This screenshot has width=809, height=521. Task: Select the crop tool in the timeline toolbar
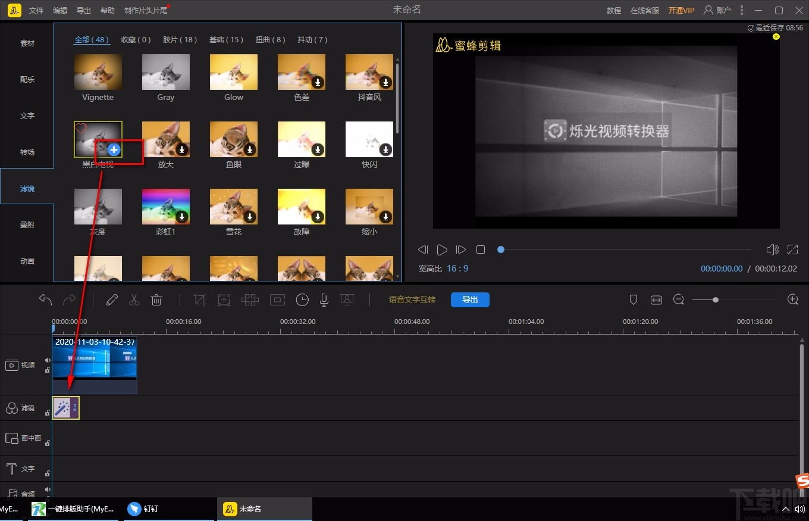tap(200, 300)
